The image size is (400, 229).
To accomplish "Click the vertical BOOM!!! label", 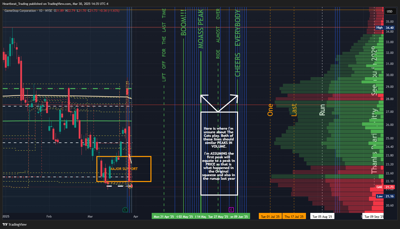I will [x=183, y=22].
